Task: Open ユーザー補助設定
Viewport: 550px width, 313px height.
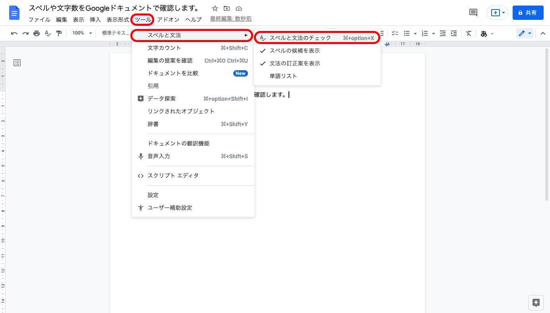Action: click(x=193, y=208)
